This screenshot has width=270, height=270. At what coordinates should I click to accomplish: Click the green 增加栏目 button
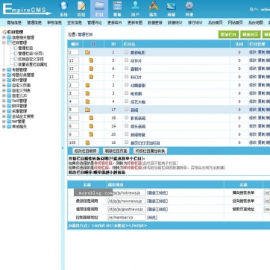pyautogui.click(x=228, y=34)
